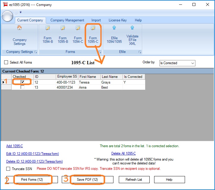Click the Print Forms (12) button
Screen dimensions: 215x190
point(32,180)
